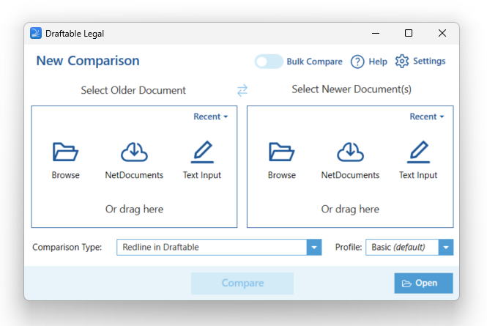Open NetDocuments cloud icon in older document panel
This screenshot has width=487, height=326.
pyautogui.click(x=134, y=152)
